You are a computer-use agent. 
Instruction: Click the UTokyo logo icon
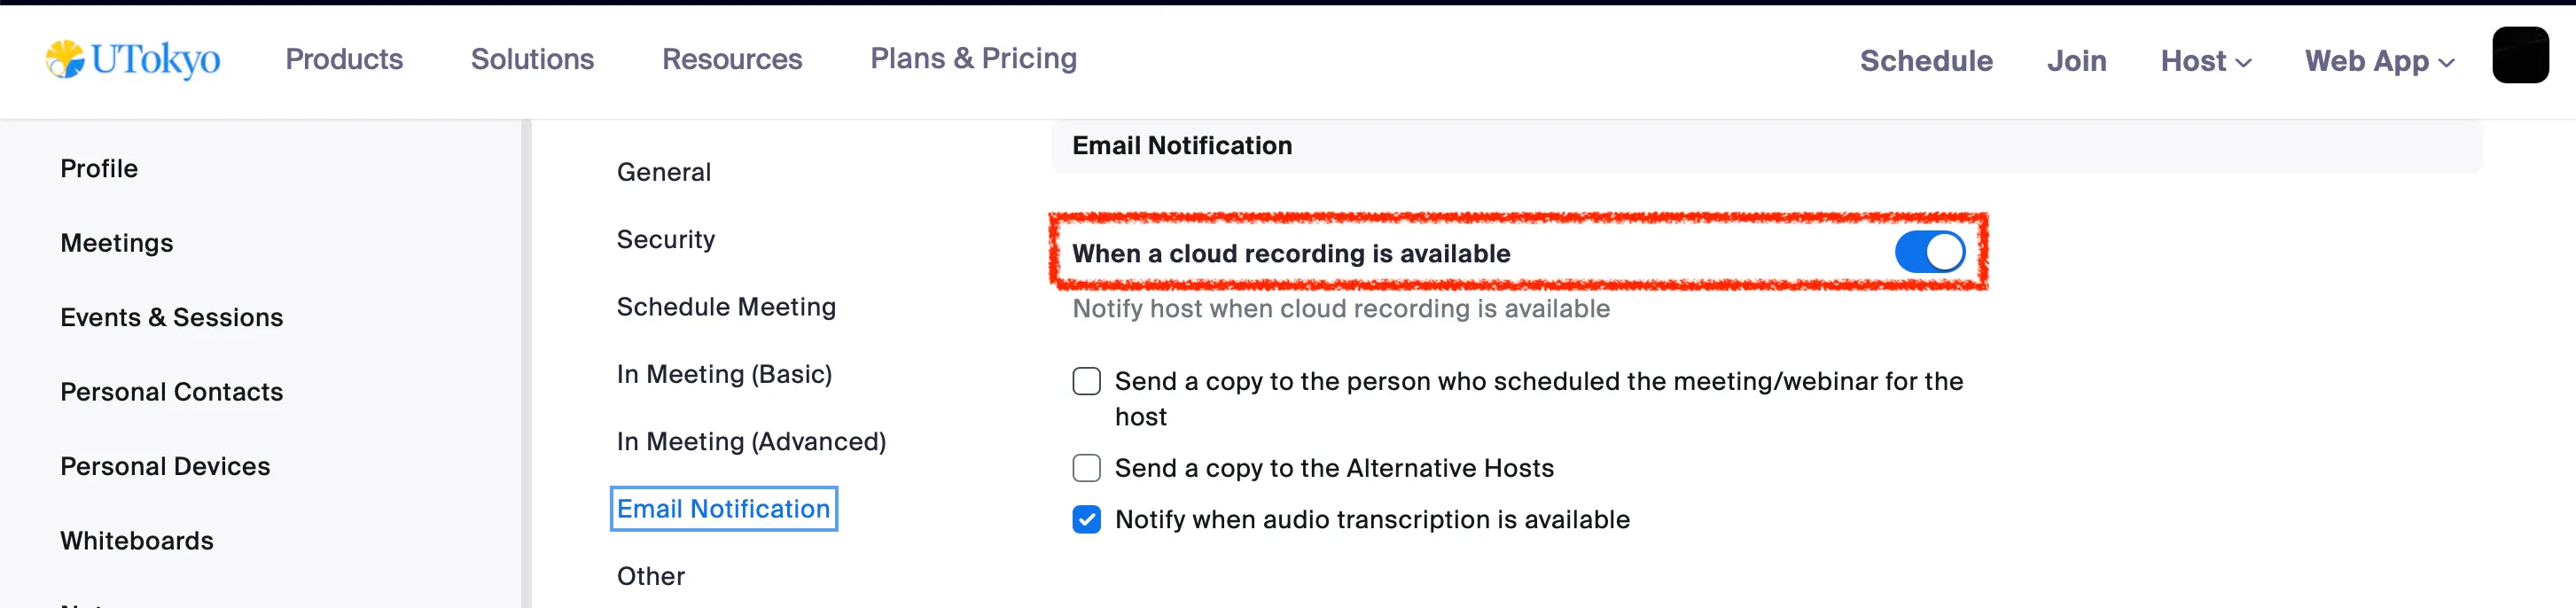(x=65, y=59)
